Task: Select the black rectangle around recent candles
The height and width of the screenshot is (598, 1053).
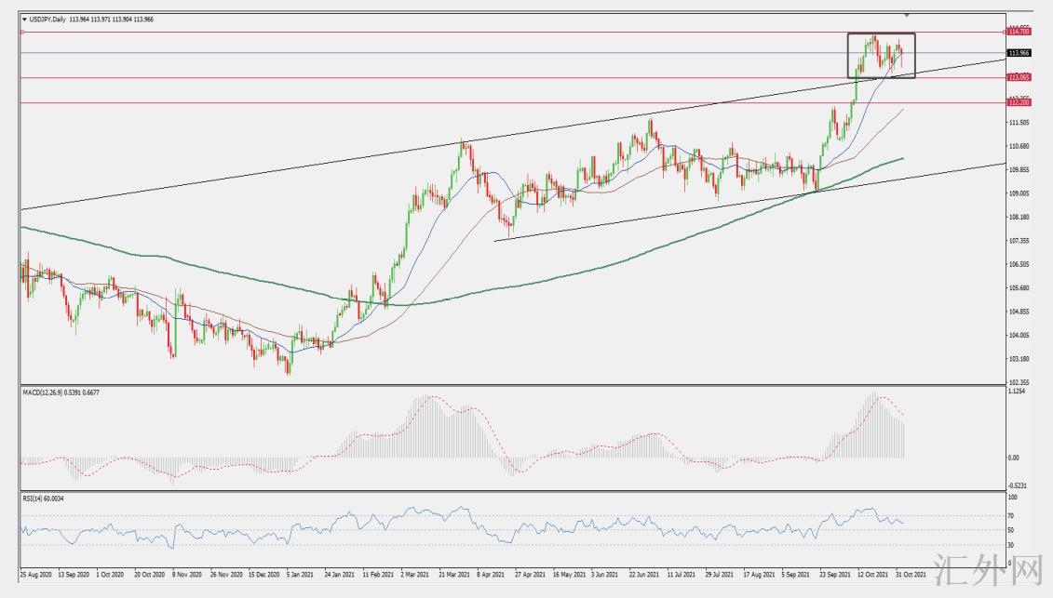Action: coord(881,34)
